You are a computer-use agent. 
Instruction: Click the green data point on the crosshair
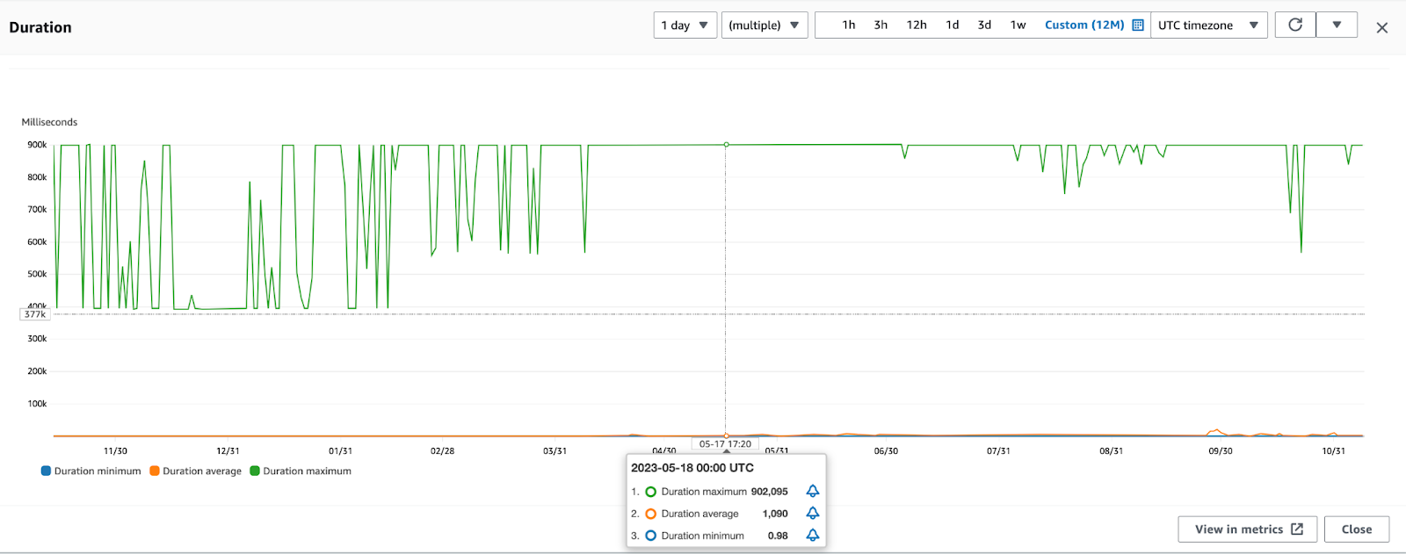pyautogui.click(x=726, y=144)
